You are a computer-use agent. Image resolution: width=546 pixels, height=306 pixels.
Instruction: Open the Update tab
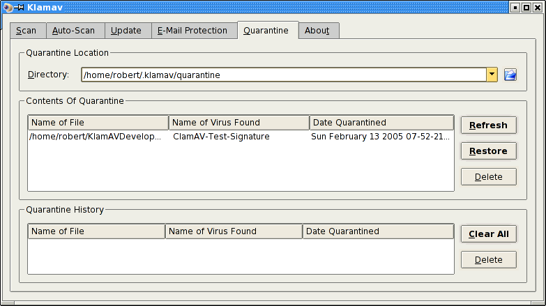coord(128,31)
